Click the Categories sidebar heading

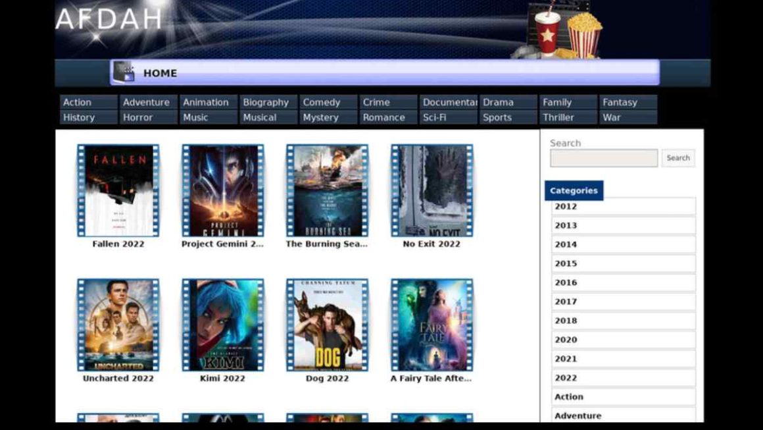[x=574, y=191]
